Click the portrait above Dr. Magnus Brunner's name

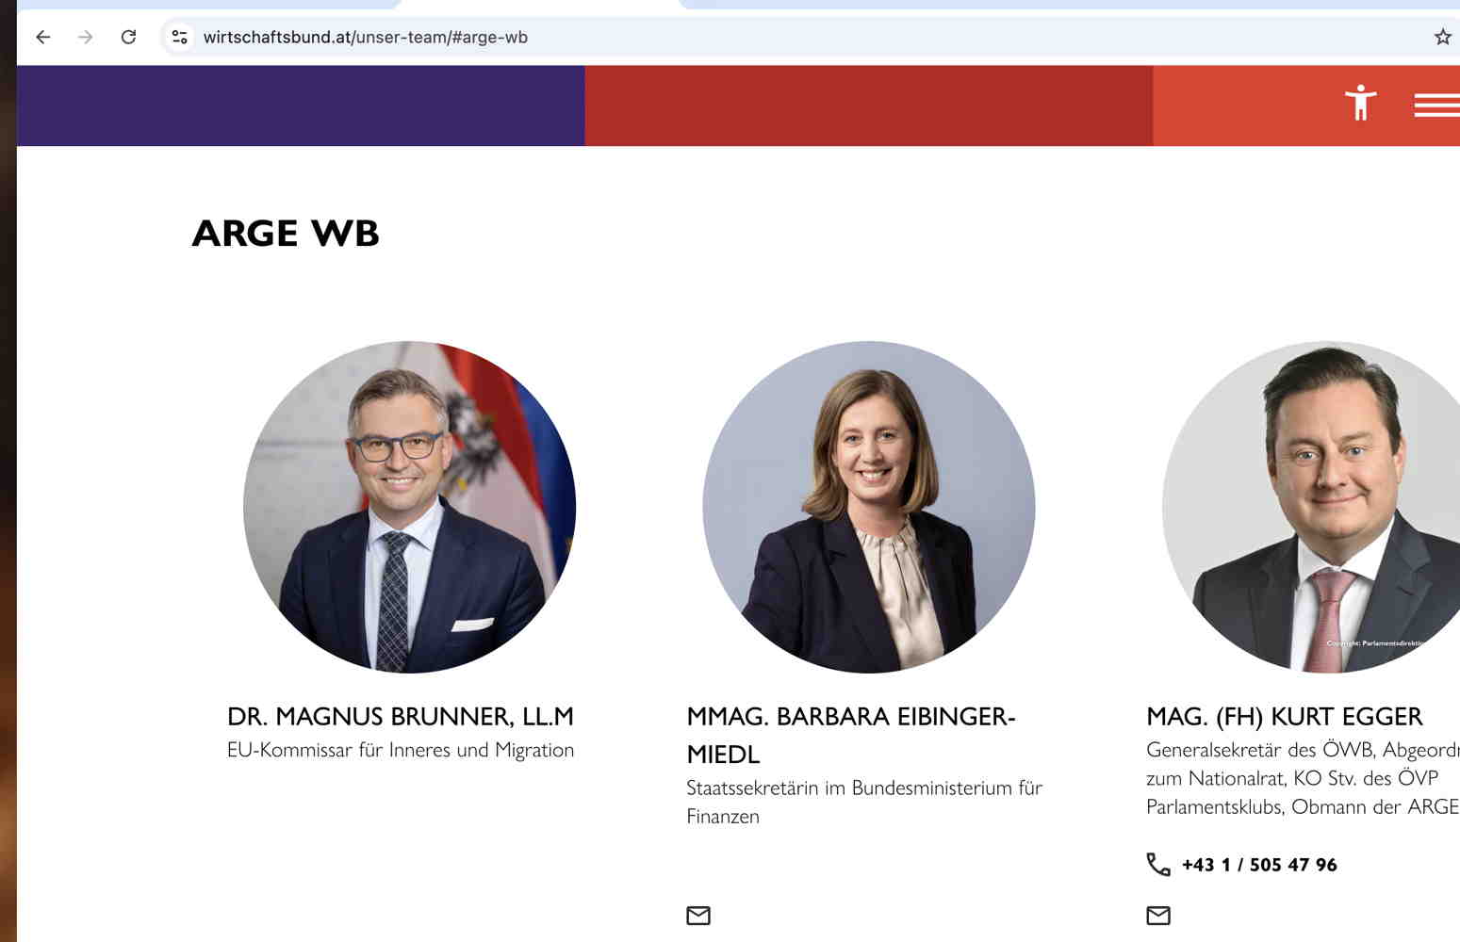tap(409, 507)
